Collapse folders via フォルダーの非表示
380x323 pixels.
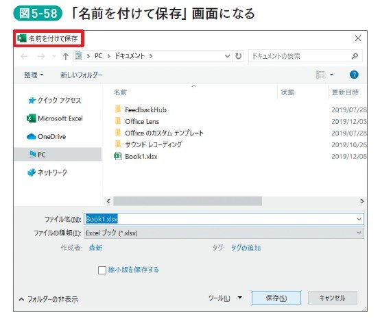point(49,299)
